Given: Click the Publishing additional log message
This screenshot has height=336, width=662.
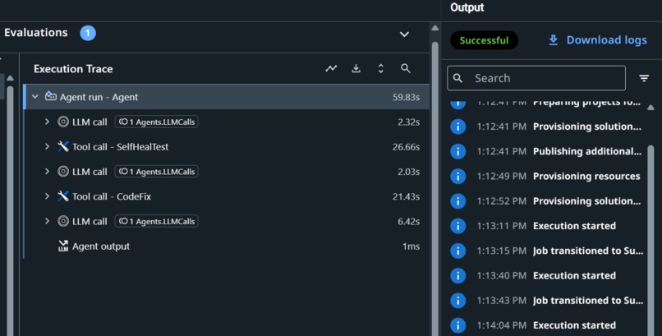Looking at the screenshot, I should pos(587,151).
